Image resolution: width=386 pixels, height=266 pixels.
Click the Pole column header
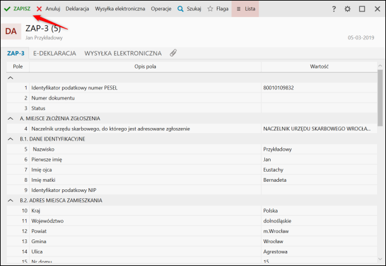(x=18, y=66)
